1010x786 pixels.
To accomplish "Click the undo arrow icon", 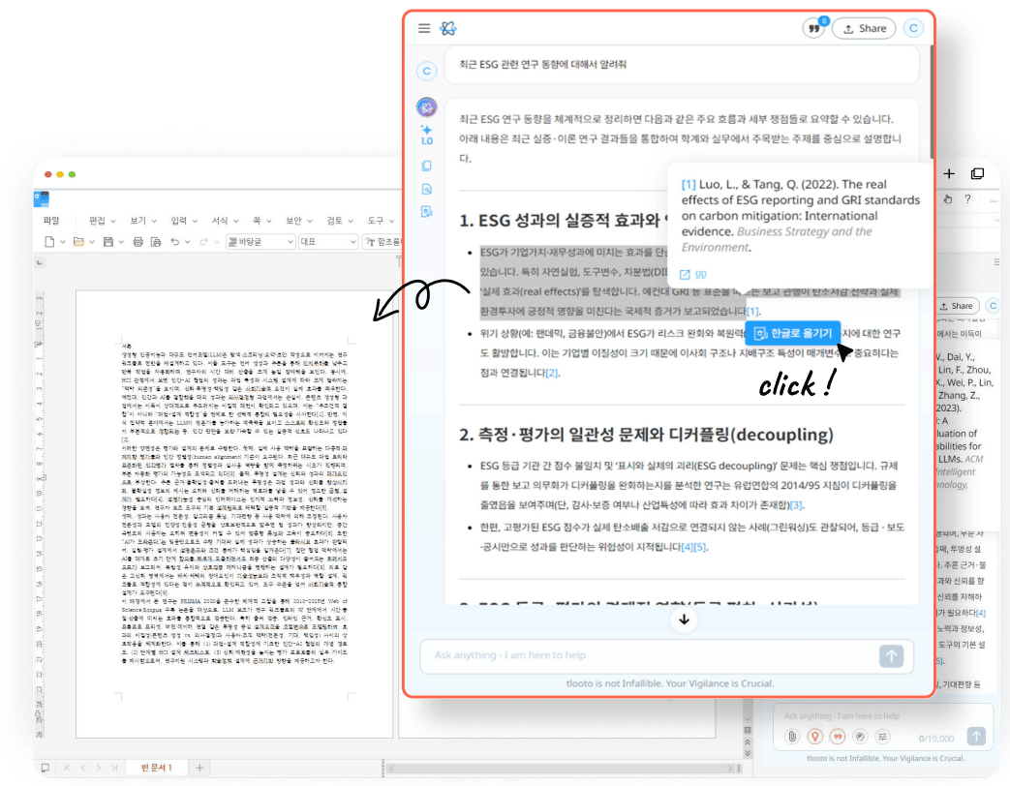I will pos(174,242).
